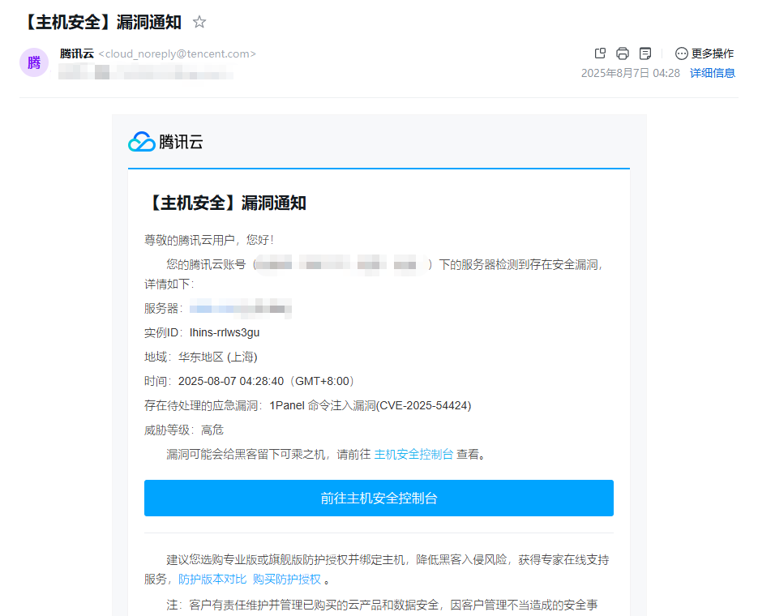Viewport: 758px width, 616px height.
Task: Click sender name 腾讯云
Action: (x=77, y=53)
